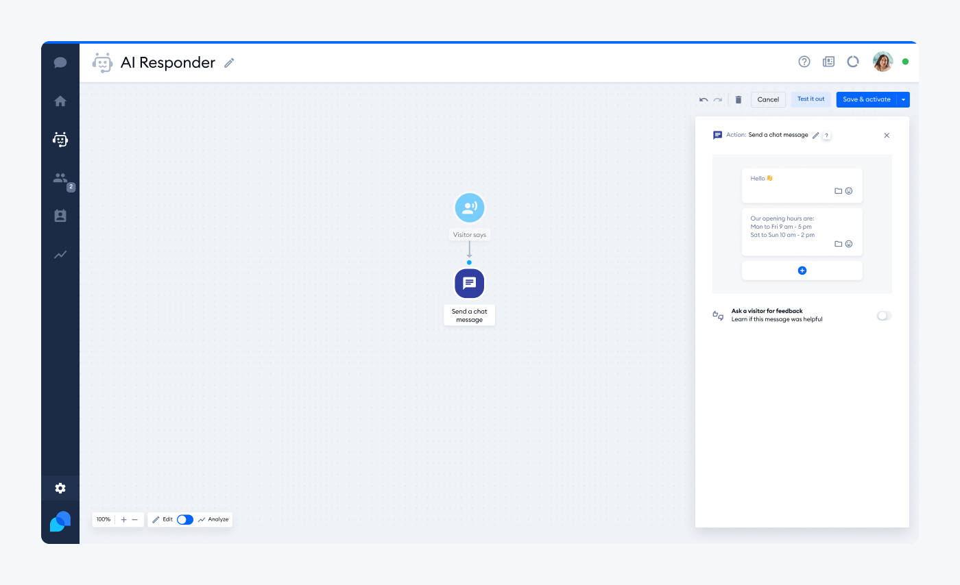Click the undo arrow icon
Viewport: 960px width, 585px height.
tap(703, 99)
